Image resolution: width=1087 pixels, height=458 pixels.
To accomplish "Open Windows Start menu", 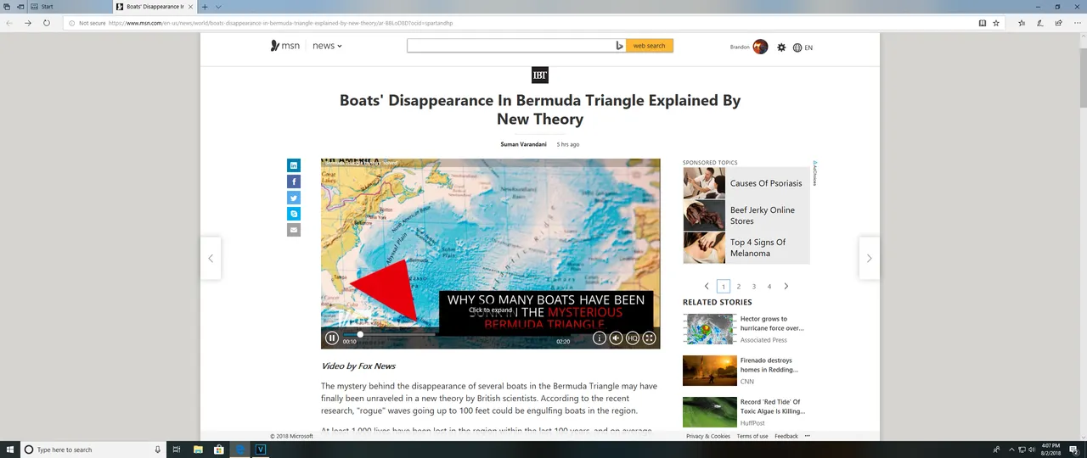I will (10, 450).
